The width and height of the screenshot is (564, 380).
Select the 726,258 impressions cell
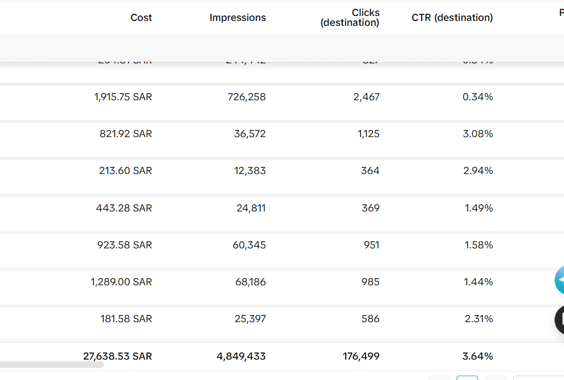[x=246, y=97]
